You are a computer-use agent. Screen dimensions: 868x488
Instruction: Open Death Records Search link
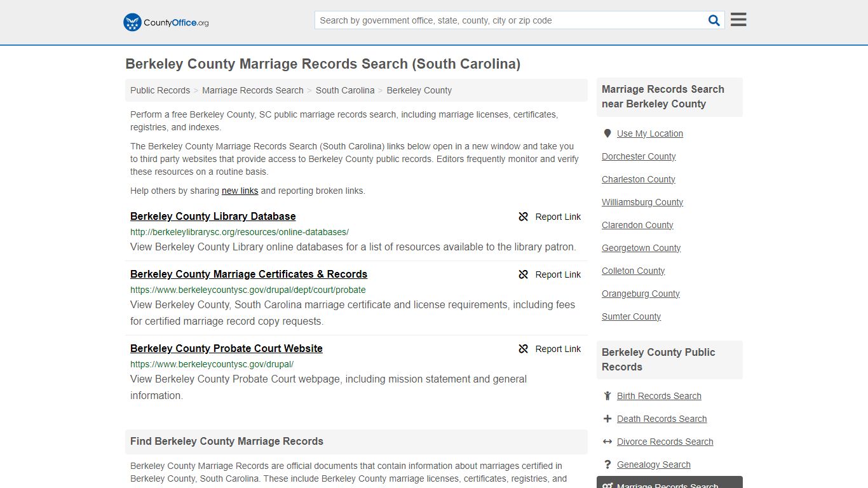click(661, 419)
